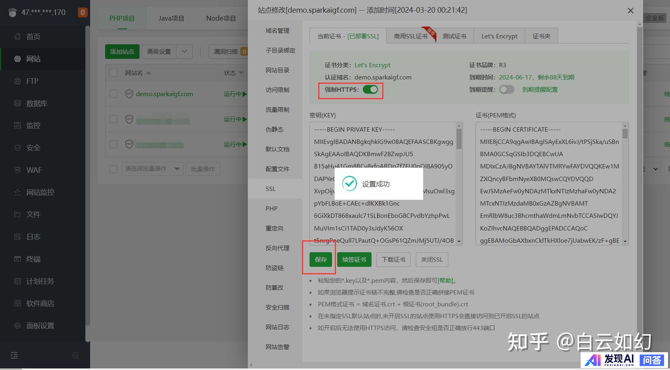The height and width of the screenshot is (370, 670).
Task: Click the database icon in sidebar
Action: (17, 103)
